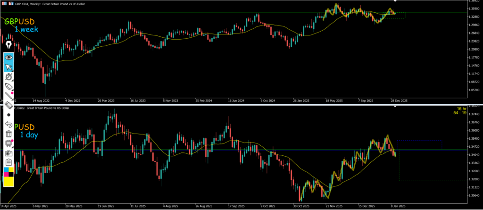Select the arrow cursor pointer tool
The image size is (483, 210).
tap(8, 67)
